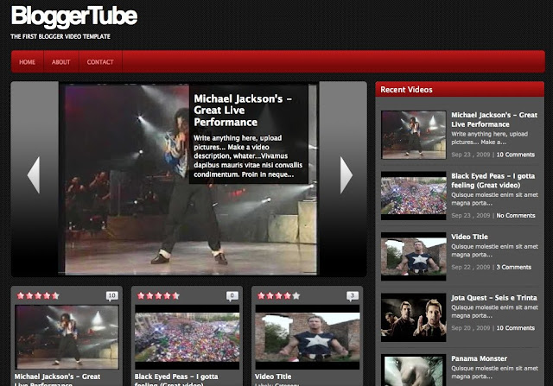The image size is (553, 386).
Task: Click 'Sep 22, 2009' date text
Action: click(471, 267)
